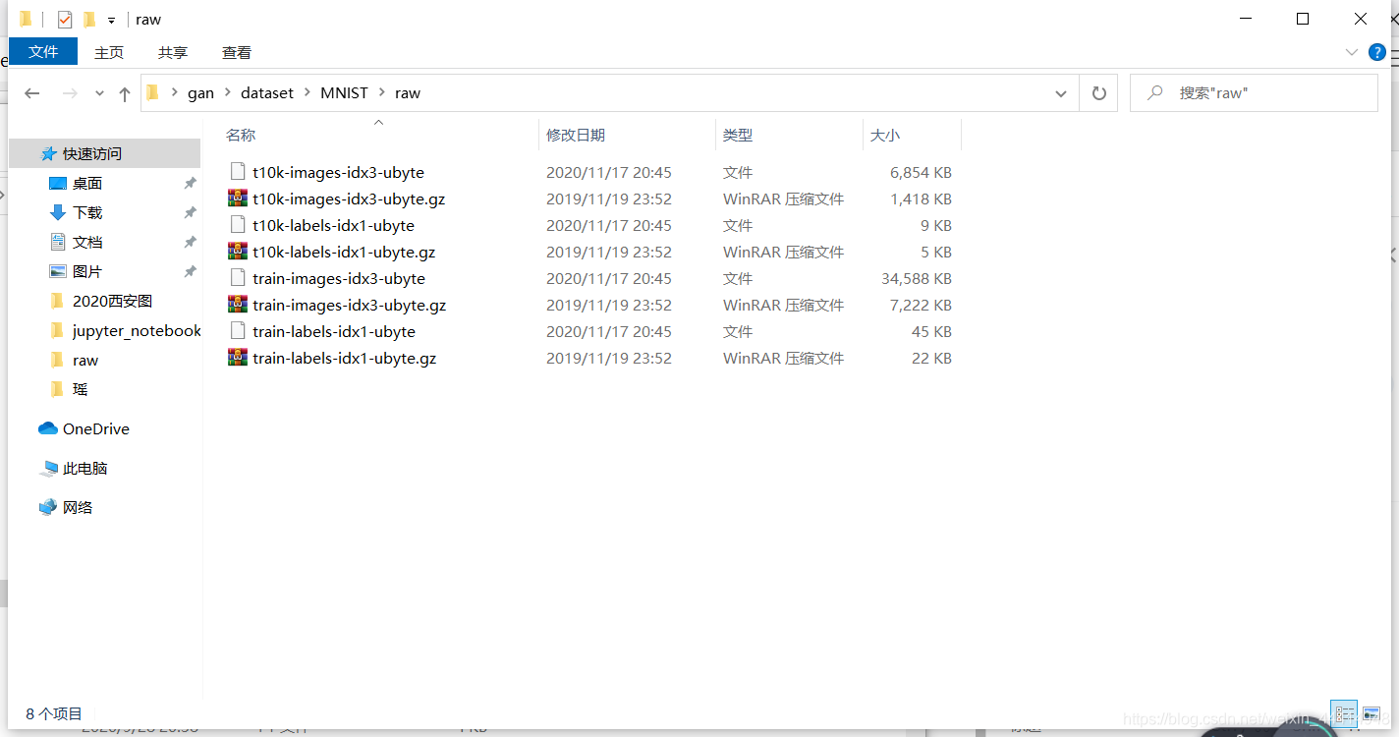
Task: Click dataset in the address breadcrumb
Action: point(267,93)
